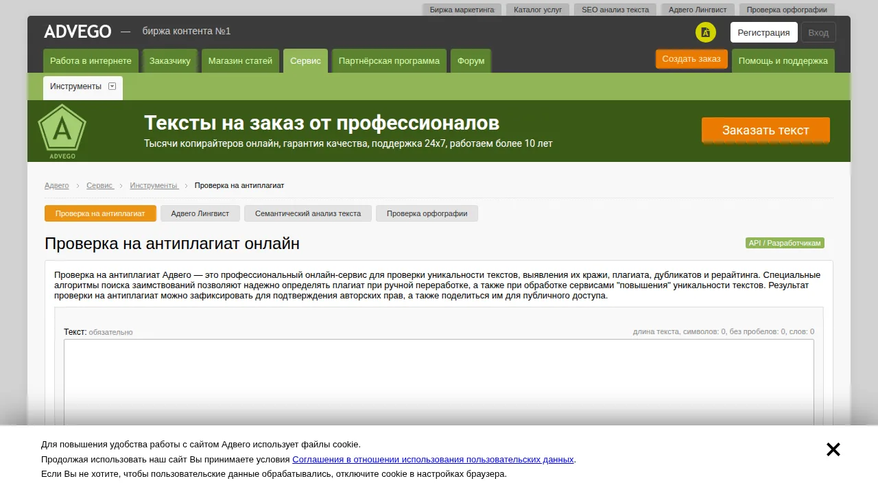Viewport: 878px width, 494px height.
Task: Click the Вход button
Action: tap(818, 32)
